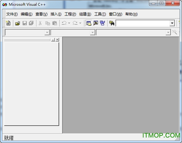The image size is (182, 143).
Task: Click the 就绪 status bar text
Action: (9, 138)
